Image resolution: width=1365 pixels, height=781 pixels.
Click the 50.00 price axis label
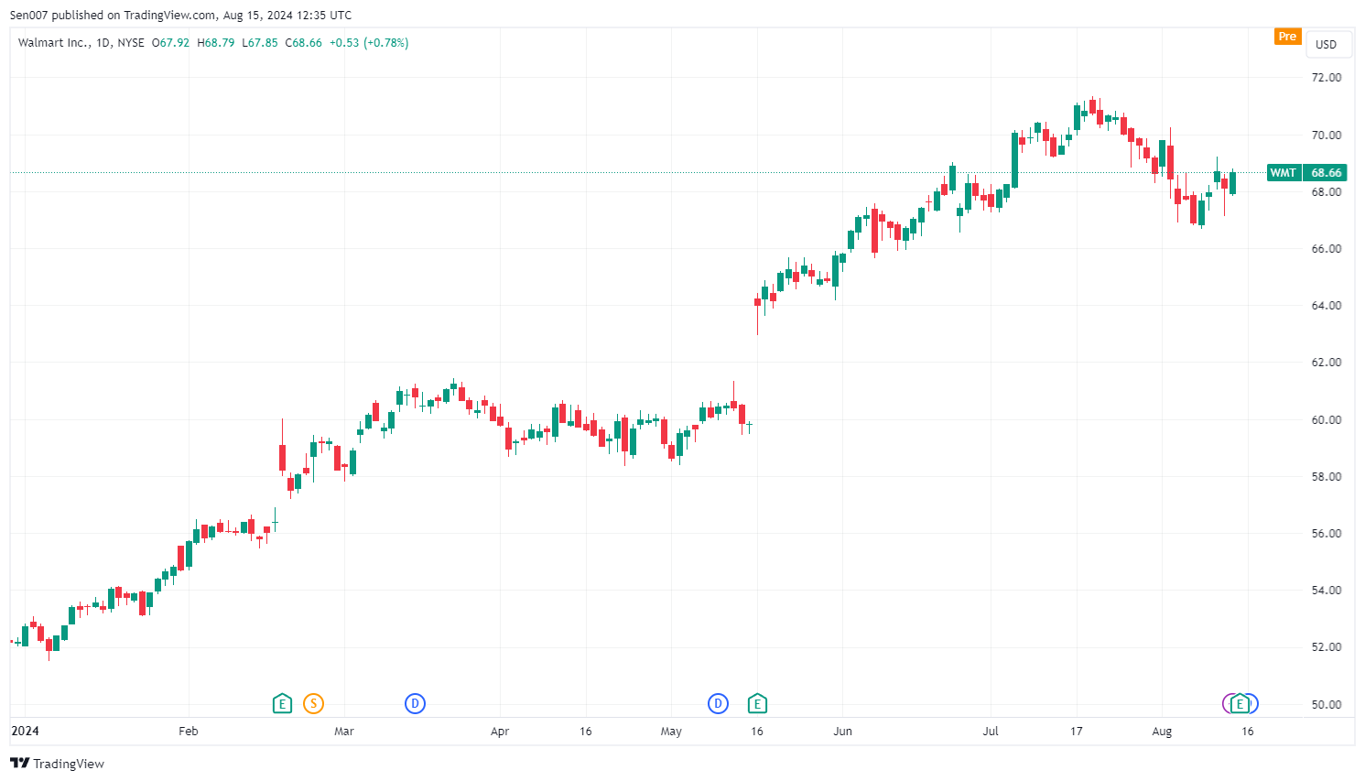tap(1327, 704)
